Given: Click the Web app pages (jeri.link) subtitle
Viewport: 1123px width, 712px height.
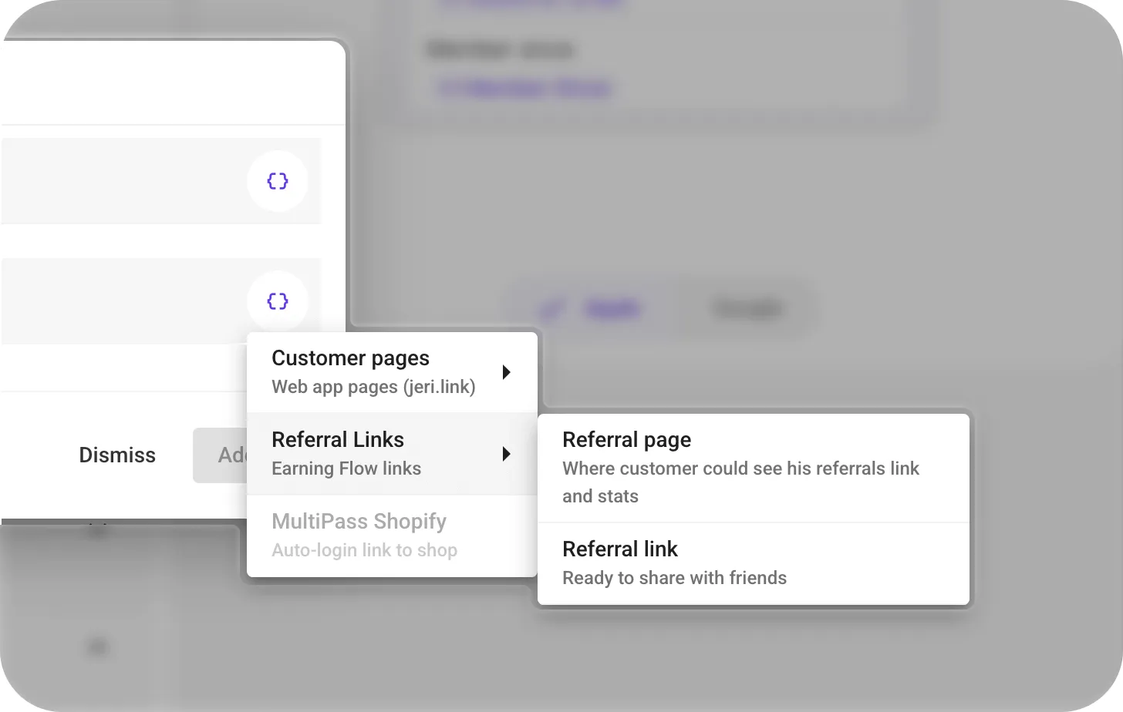Looking at the screenshot, I should click(x=373, y=387).
